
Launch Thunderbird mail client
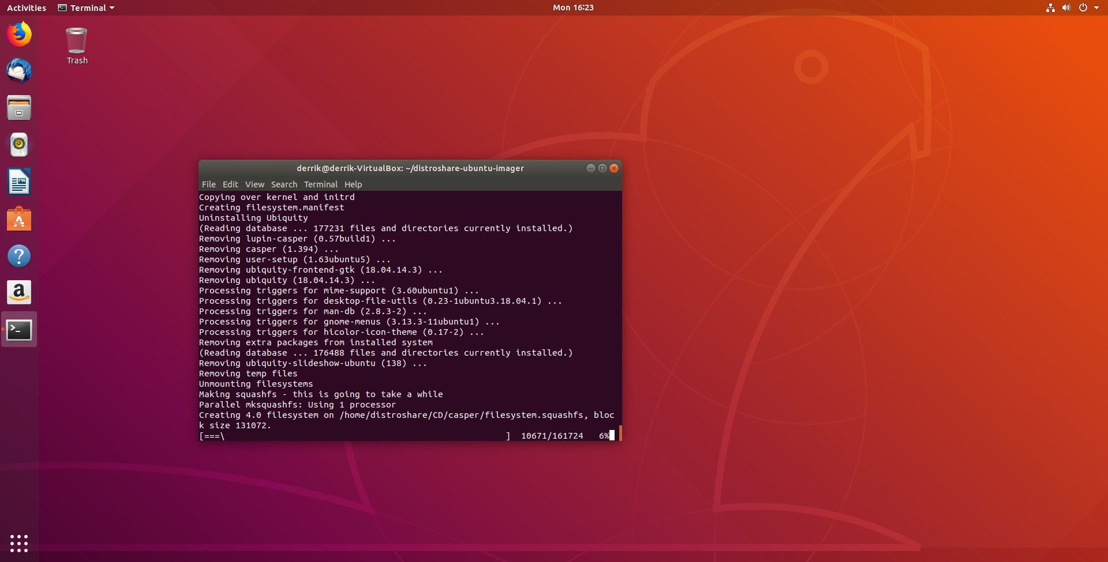pos(19,71)
